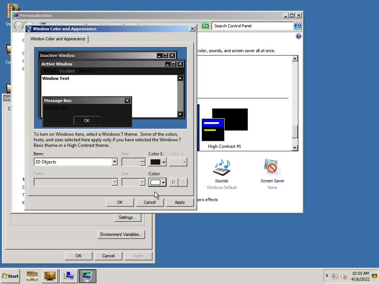Screen dimensions: 379x284
Task: Click the disabled font Size dropdown
Action: coord(133,182)
